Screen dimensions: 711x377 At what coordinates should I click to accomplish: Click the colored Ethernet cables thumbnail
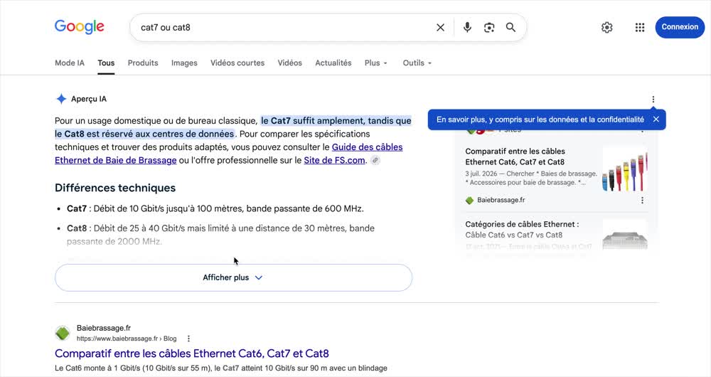point(625,169)
